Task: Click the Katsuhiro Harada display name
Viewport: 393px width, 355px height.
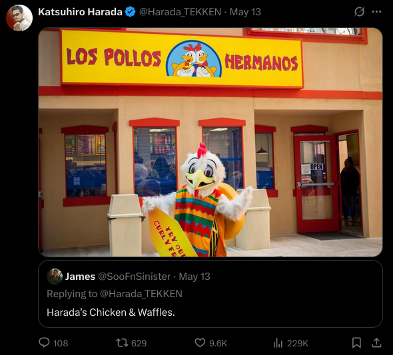Action: point(80,12)
